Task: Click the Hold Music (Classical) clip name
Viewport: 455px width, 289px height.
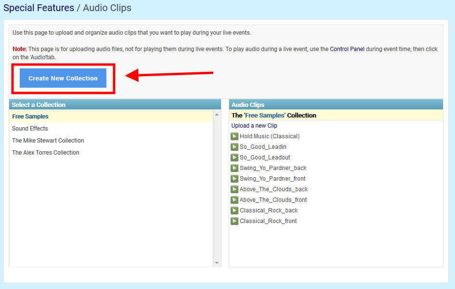Action: (270, 136)
